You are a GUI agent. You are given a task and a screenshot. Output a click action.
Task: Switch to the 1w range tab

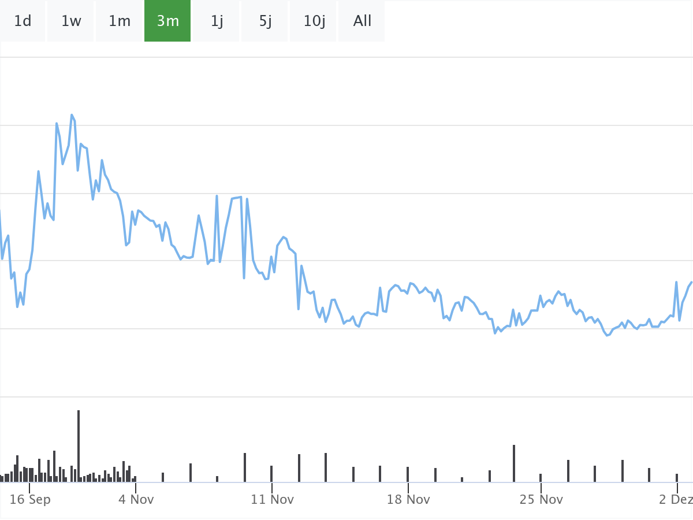pos(71,21)
